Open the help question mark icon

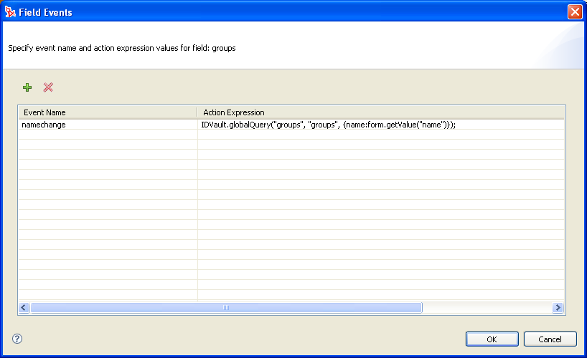click(x=17, y=339)
